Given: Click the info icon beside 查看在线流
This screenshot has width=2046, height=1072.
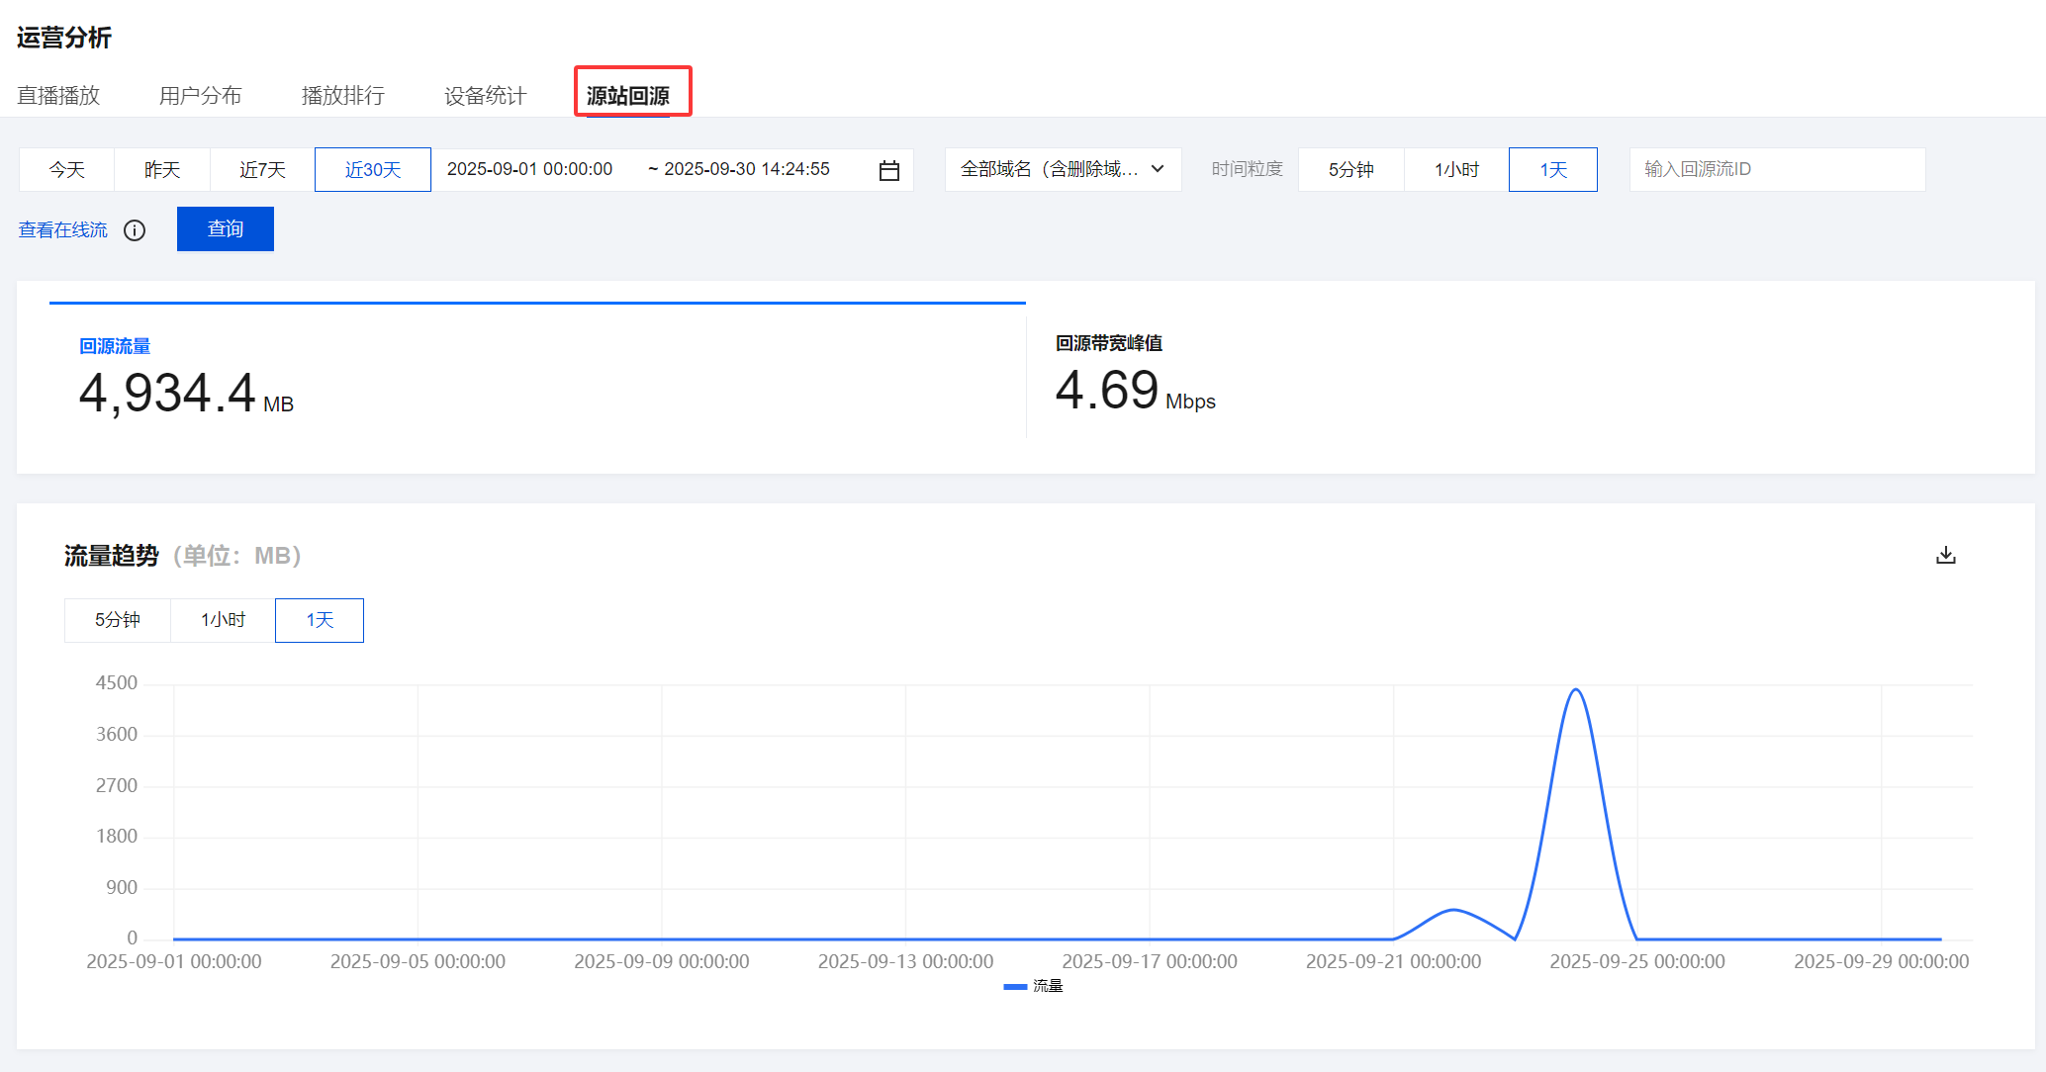Looking at the screenshot, I should tap(135, 230).
